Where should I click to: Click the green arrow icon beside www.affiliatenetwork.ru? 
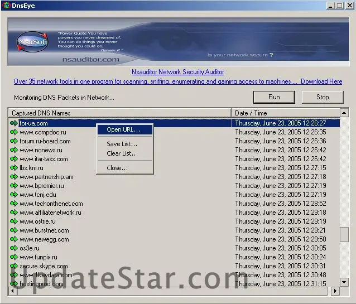pos(14,213)
